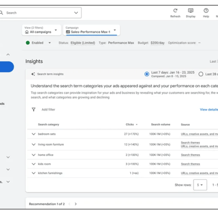Click the '3 (+100%)' clicks value
Viewport: 218px width, 213px height.
(x=132, y=164)
